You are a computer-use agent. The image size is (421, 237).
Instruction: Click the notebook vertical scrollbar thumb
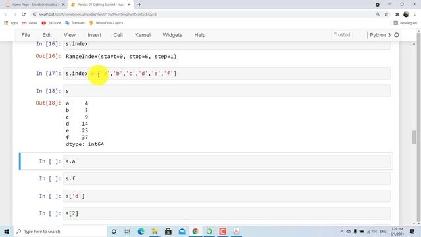click(x=414, y=137)
